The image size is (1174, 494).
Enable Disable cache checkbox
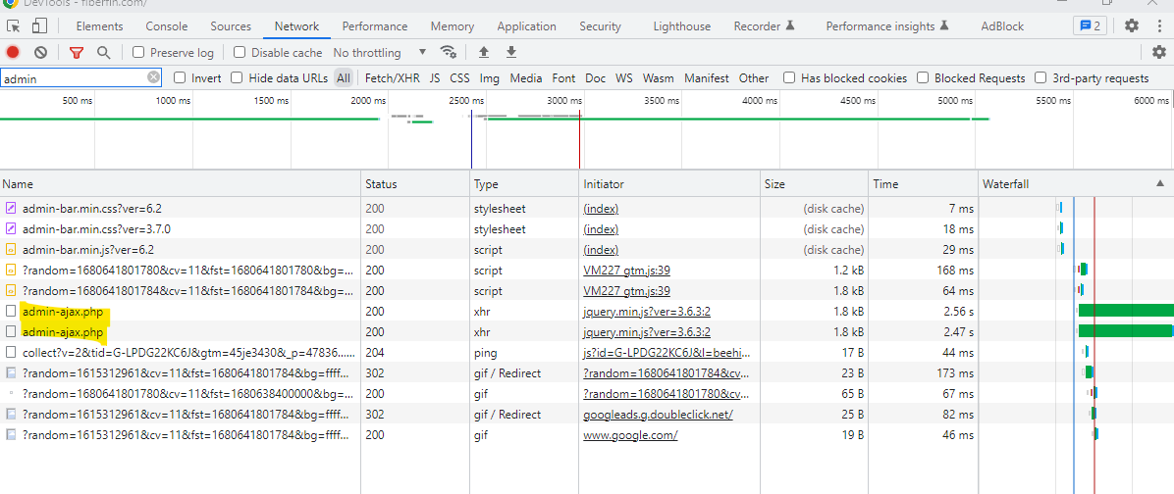[240, 52]
